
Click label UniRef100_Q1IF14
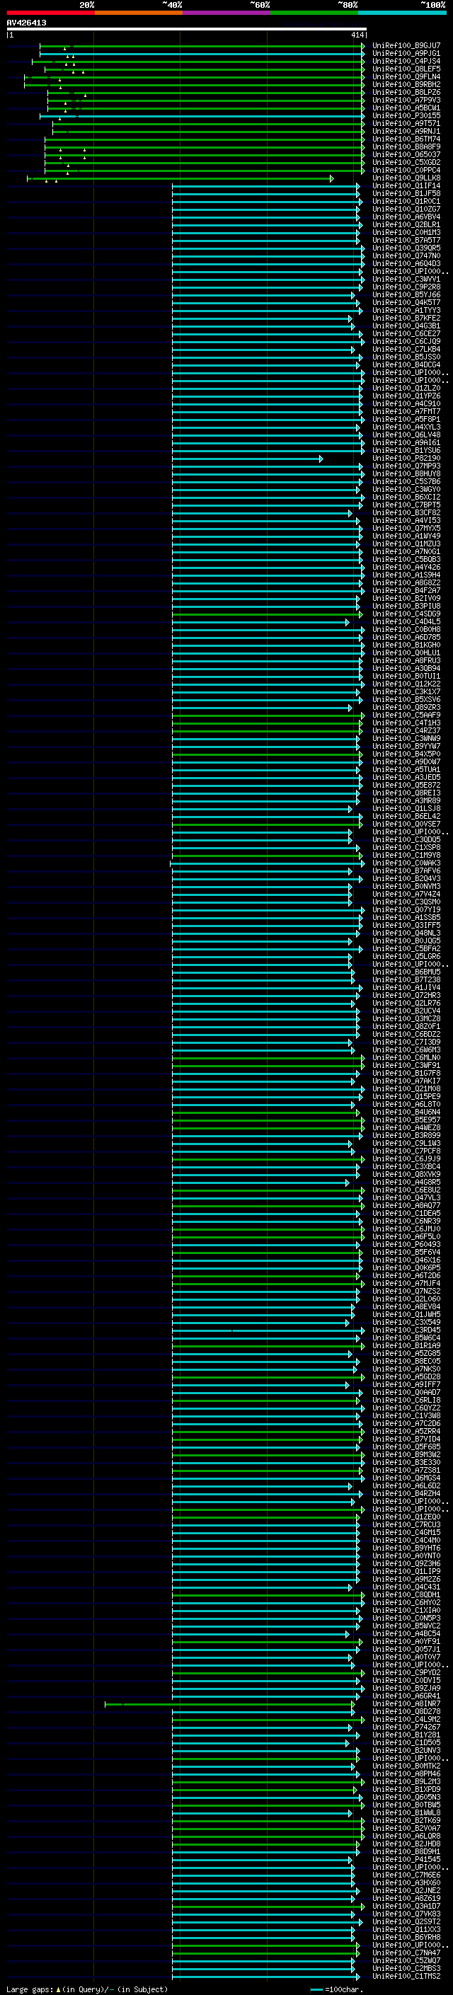point(406,186)
